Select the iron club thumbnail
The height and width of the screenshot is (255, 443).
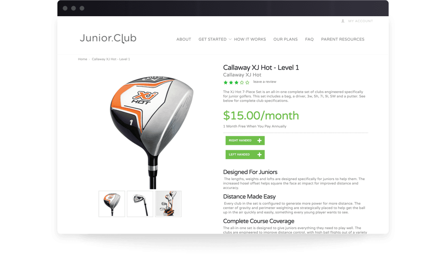140,204
